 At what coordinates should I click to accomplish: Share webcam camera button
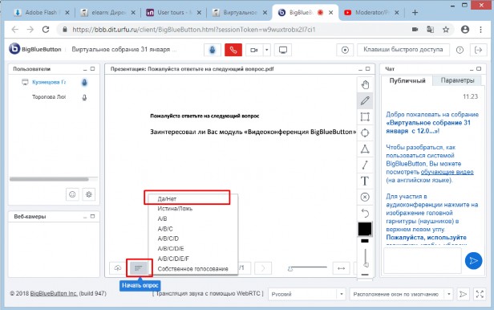click(x=254, y=50)
